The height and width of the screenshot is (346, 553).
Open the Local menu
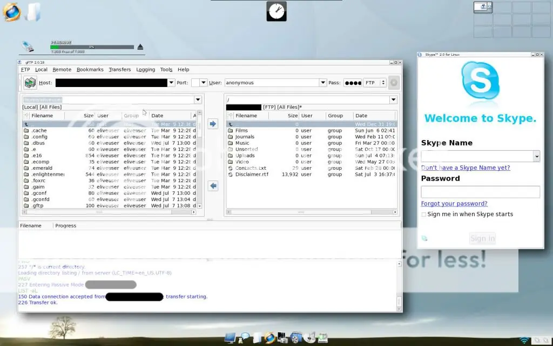pyautogui.click(x=41, y=70)
